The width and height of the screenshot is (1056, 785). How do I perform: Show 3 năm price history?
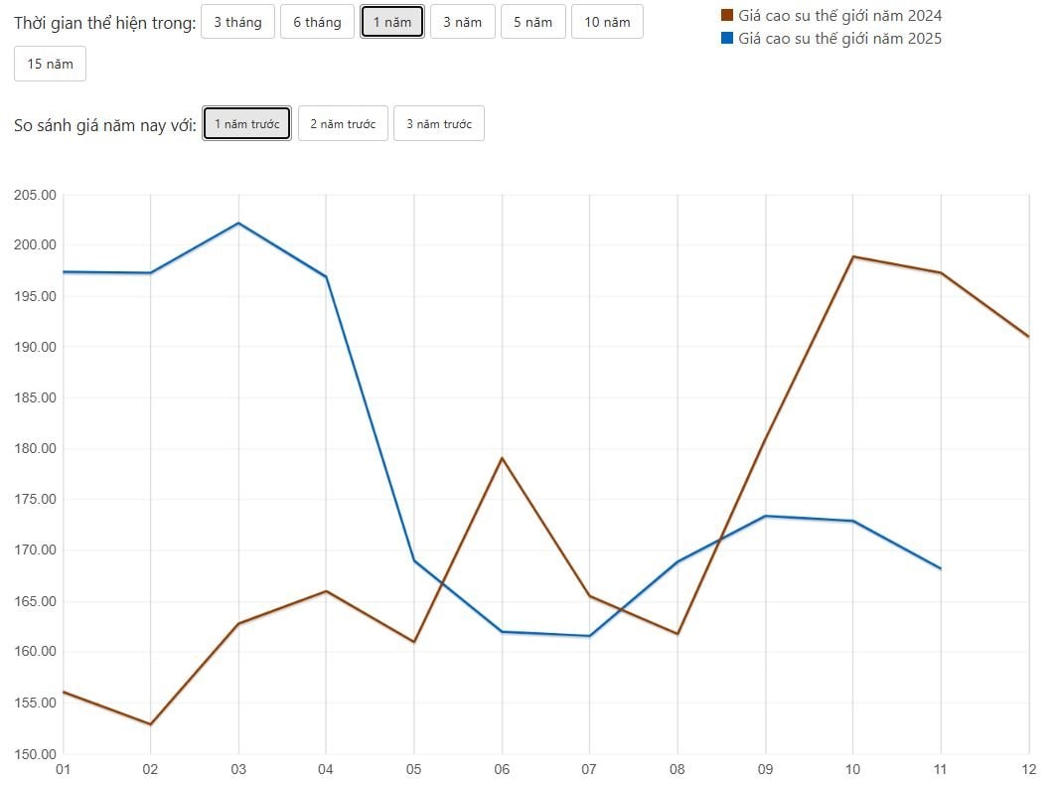(462, 22)
